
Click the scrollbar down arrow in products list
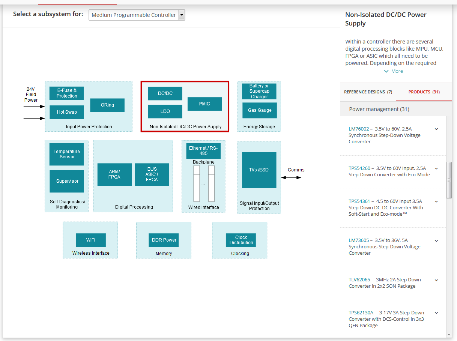pos(449,334)
